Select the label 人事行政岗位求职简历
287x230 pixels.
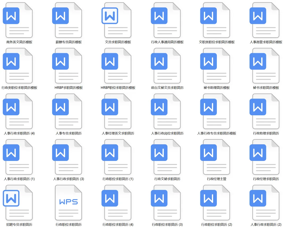click(x=167, y=133)
